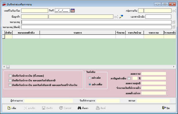Click the หมายเหตุ (พิมพ์) text field
The width and height of the screenshot is (178, 114).
coord(96,27)
